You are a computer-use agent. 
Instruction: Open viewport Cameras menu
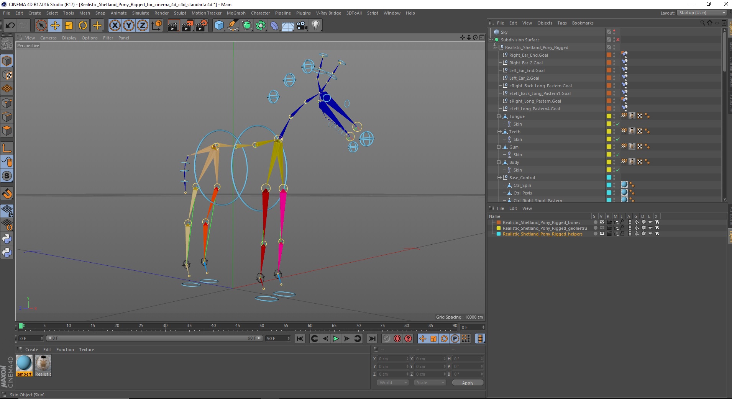[x=48, y=38]
